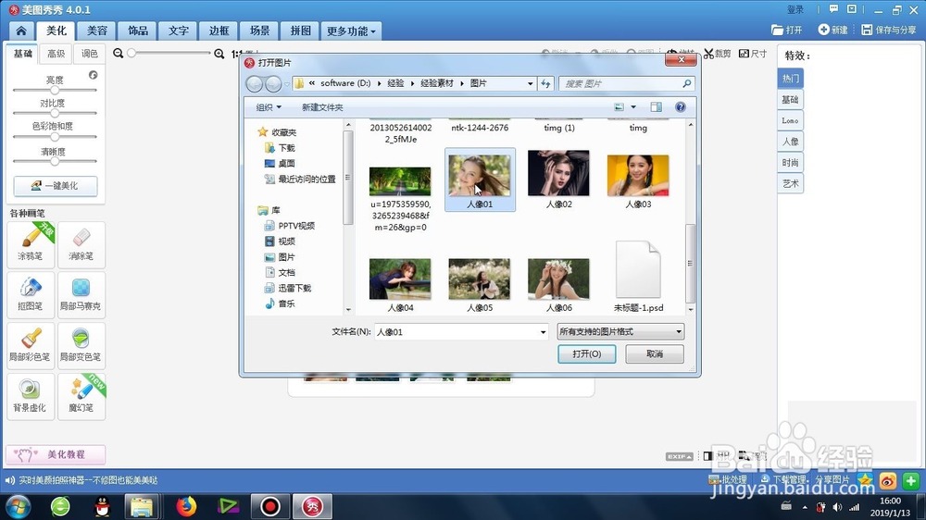926x520 pixels.
Task: Switch to the 场景 tab
Action: [260, 31]
